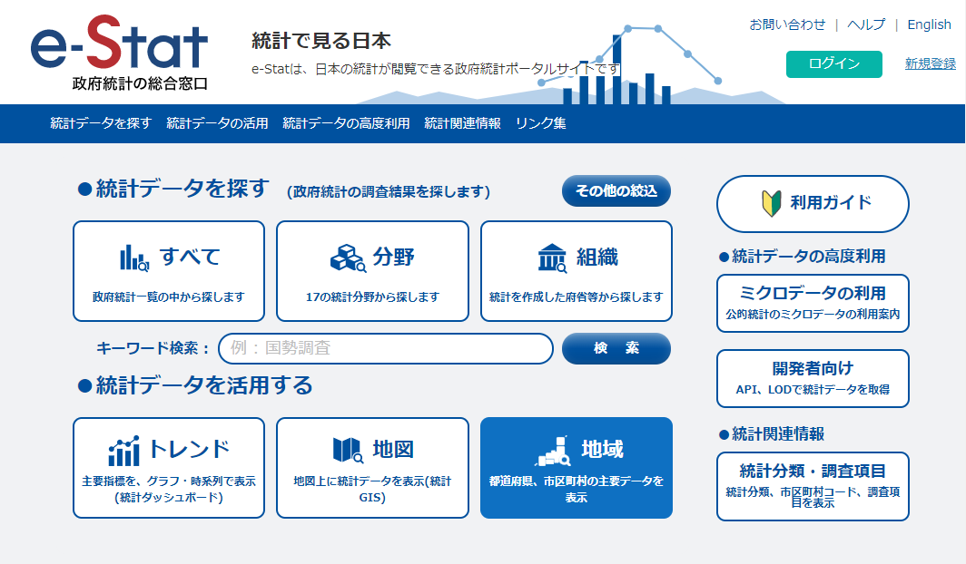The height and width of the screenshot is (564, 966).
Task: Expand the 統計データの高度利用 navigation menu
Action: click(346, 123)
